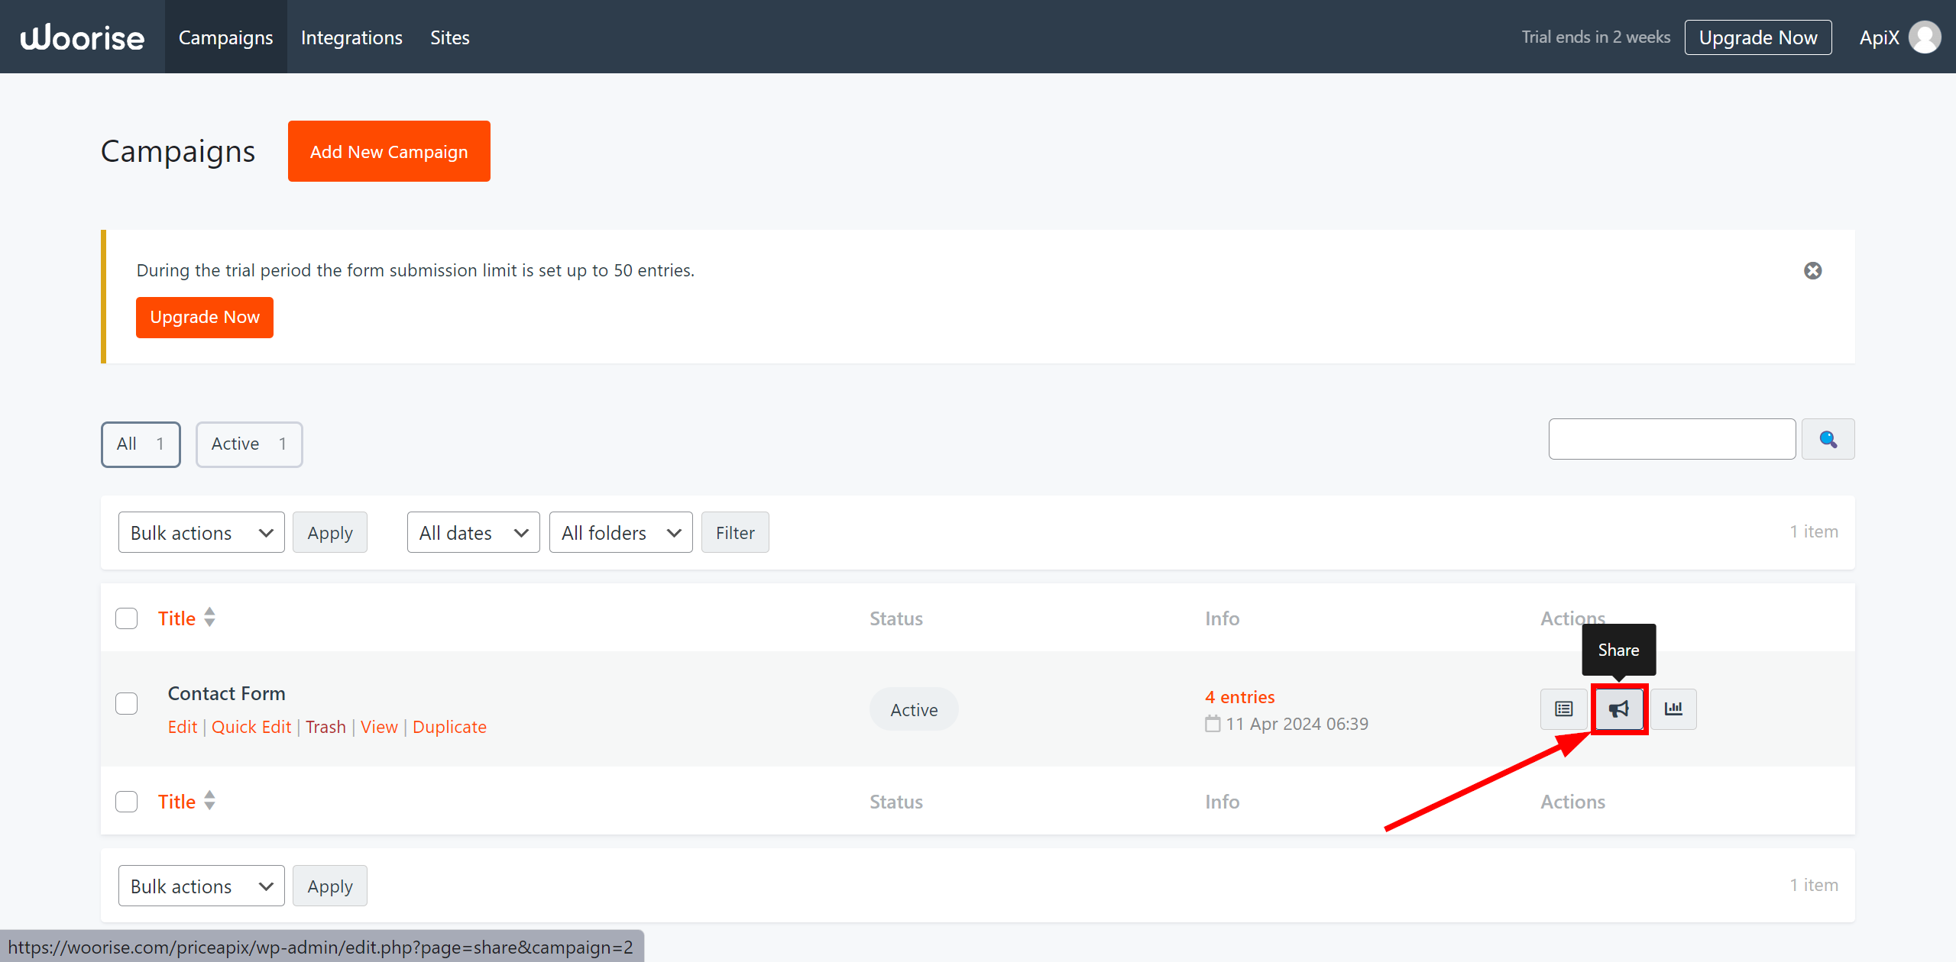Open the Integrations menu tab

pyautogui.click(x=351, y=36)
